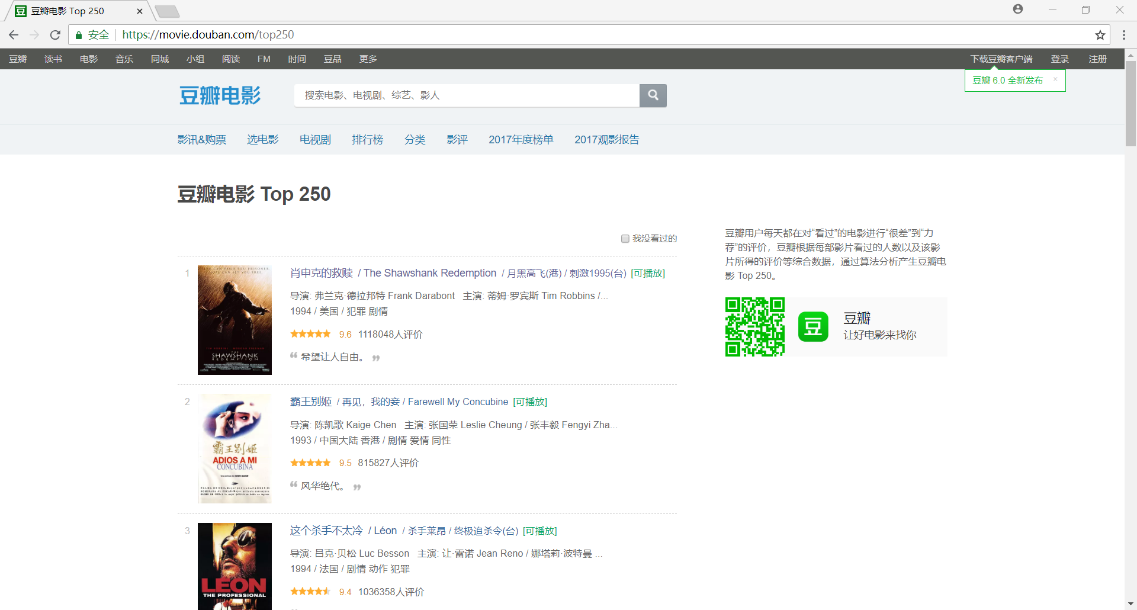This screenshot has height=610, width=1137.
Task: Open the 电视剧 tab
Action: pyautogui.click(x=315, y=139)
